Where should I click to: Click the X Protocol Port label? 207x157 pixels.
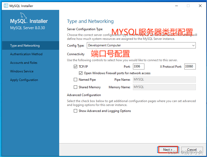[x=171, y=67]
